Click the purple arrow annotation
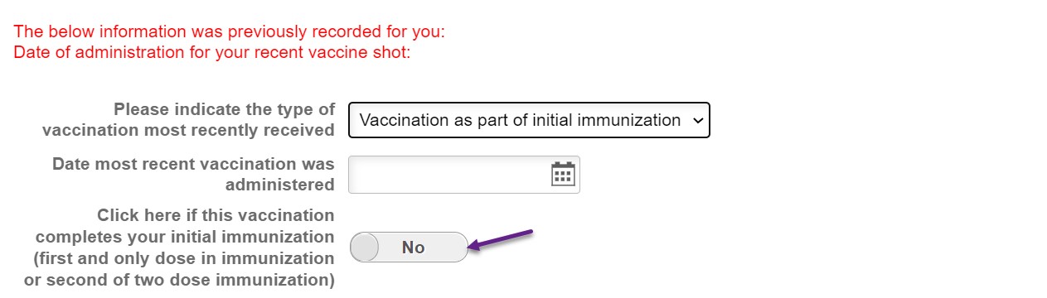Viewport: 1047px width, 298px height. 500,240
